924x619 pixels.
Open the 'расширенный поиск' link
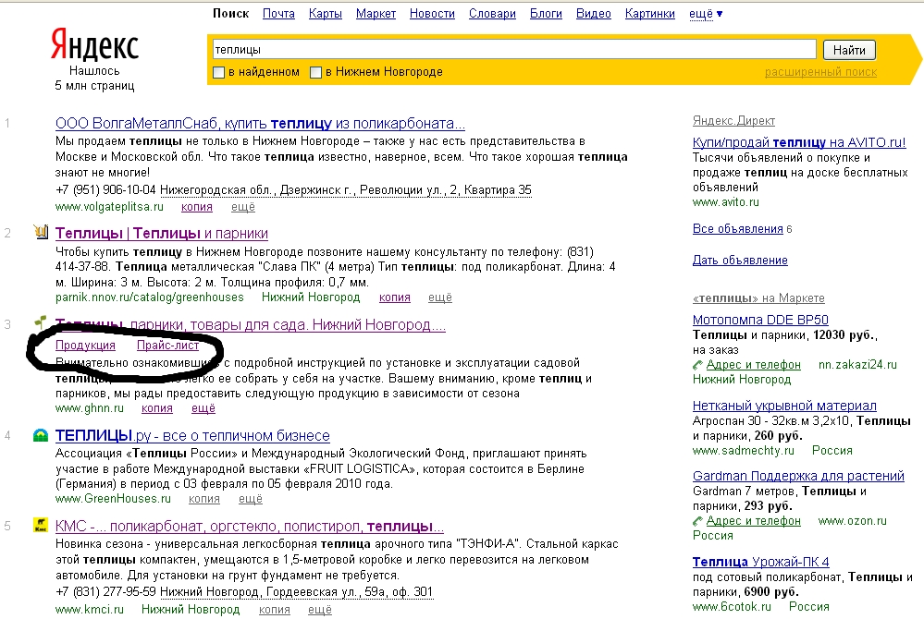pos(821,72)
